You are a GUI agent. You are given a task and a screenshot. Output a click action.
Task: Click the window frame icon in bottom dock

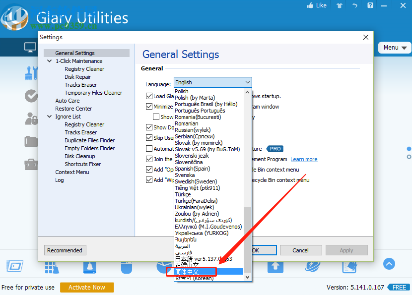15,266
